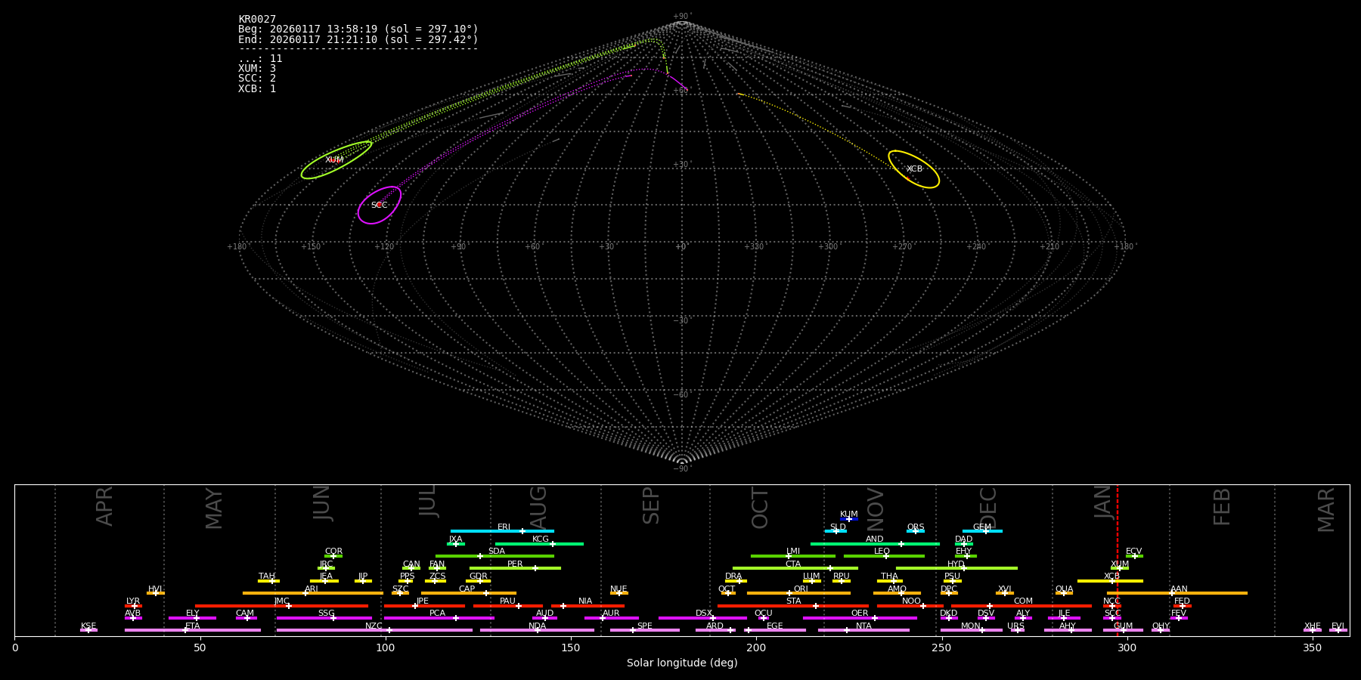This screenshot has height=680, width=1361.
Task: Click the Solar longitude axis label
Action: click(x=681, y=663)
